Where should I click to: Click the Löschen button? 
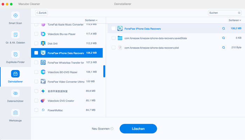[x=138, y=129]
